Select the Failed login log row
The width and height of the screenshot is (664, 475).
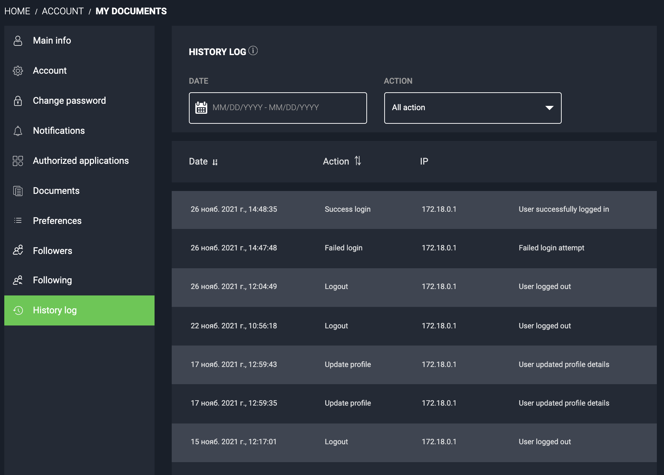(414, 248)
